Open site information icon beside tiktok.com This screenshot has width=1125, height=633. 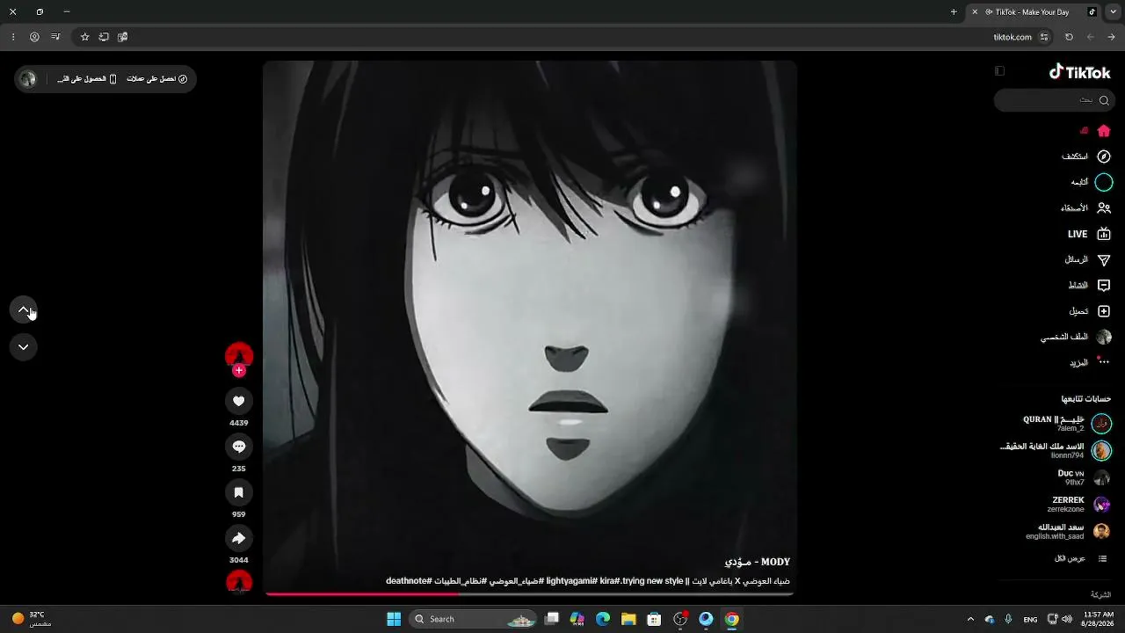pyautogui.click(x=1044, y=37)
